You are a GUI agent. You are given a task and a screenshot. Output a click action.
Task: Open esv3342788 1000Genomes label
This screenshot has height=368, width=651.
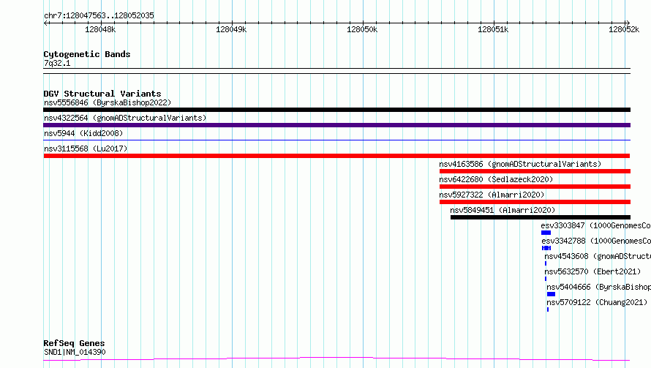point(596,241)
